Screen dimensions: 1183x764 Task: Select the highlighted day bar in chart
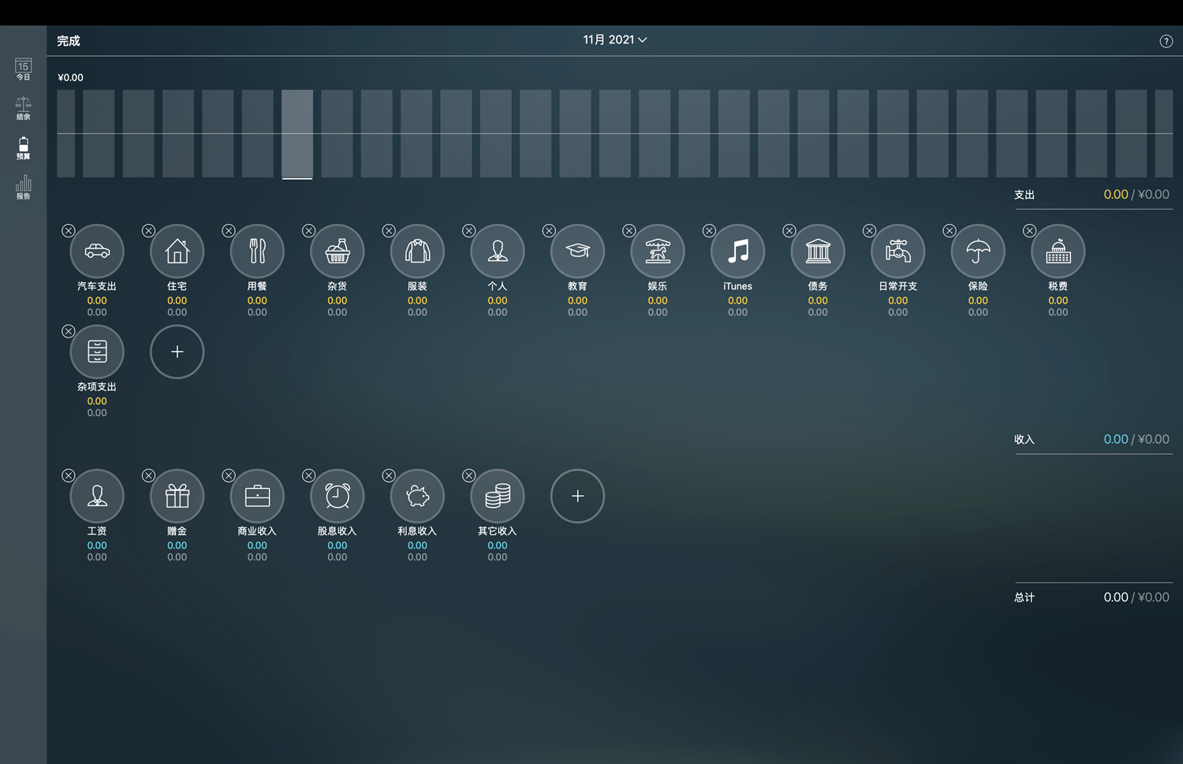point(297,134)
